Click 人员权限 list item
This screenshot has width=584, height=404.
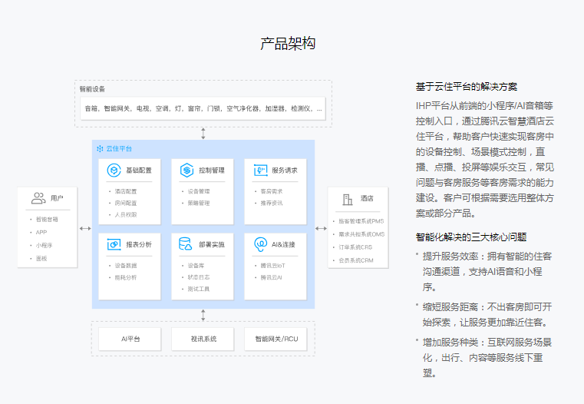pos(126,214)
